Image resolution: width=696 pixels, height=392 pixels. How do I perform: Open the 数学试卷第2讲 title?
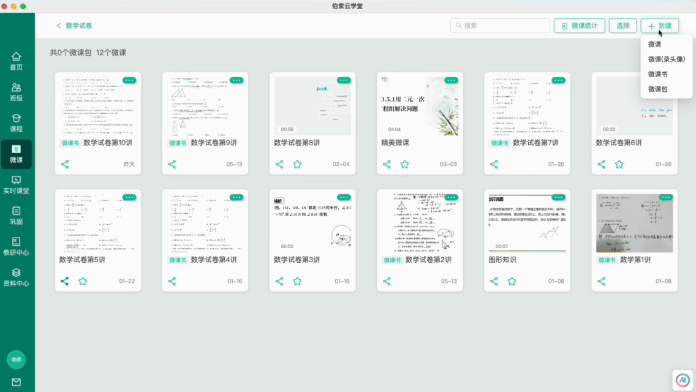[428, 260]
